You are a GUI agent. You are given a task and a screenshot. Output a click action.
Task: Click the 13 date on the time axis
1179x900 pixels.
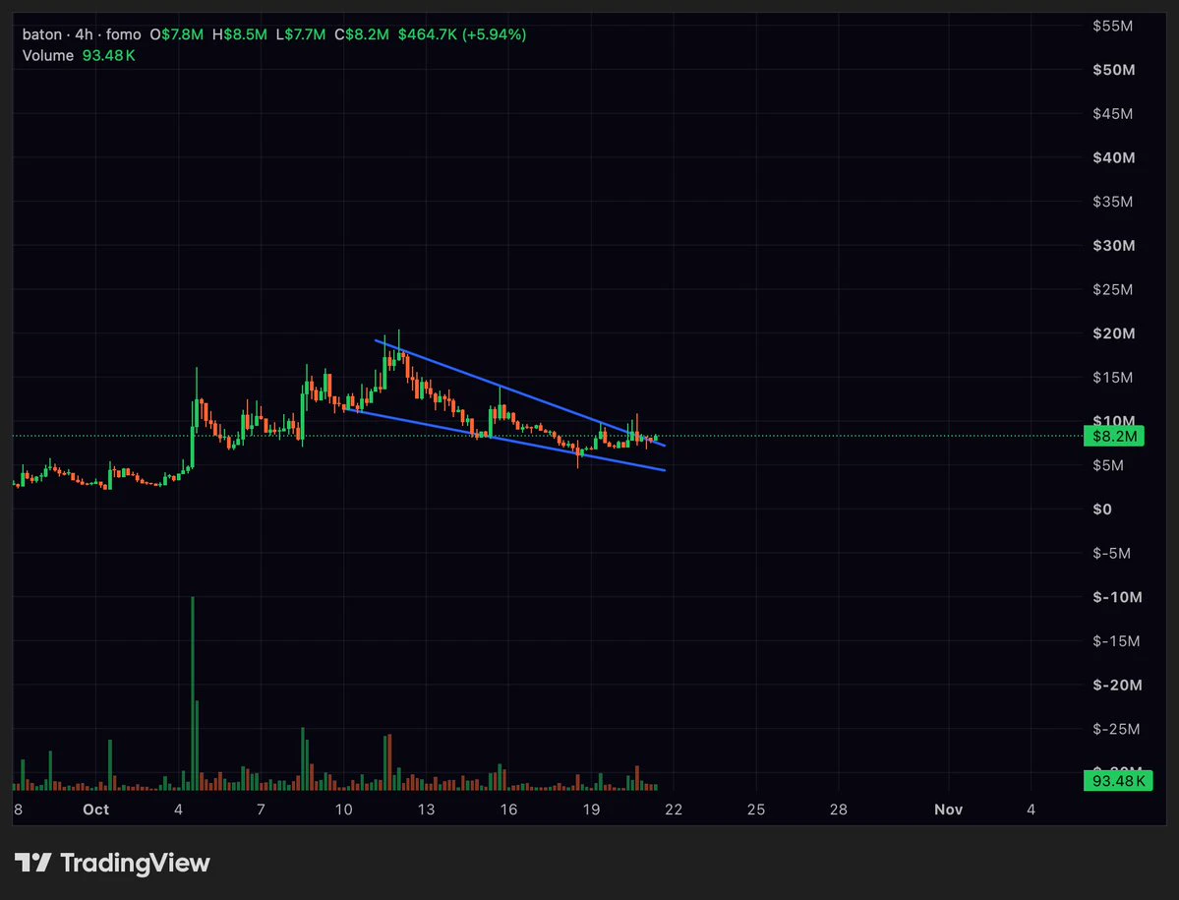(427, 810)
